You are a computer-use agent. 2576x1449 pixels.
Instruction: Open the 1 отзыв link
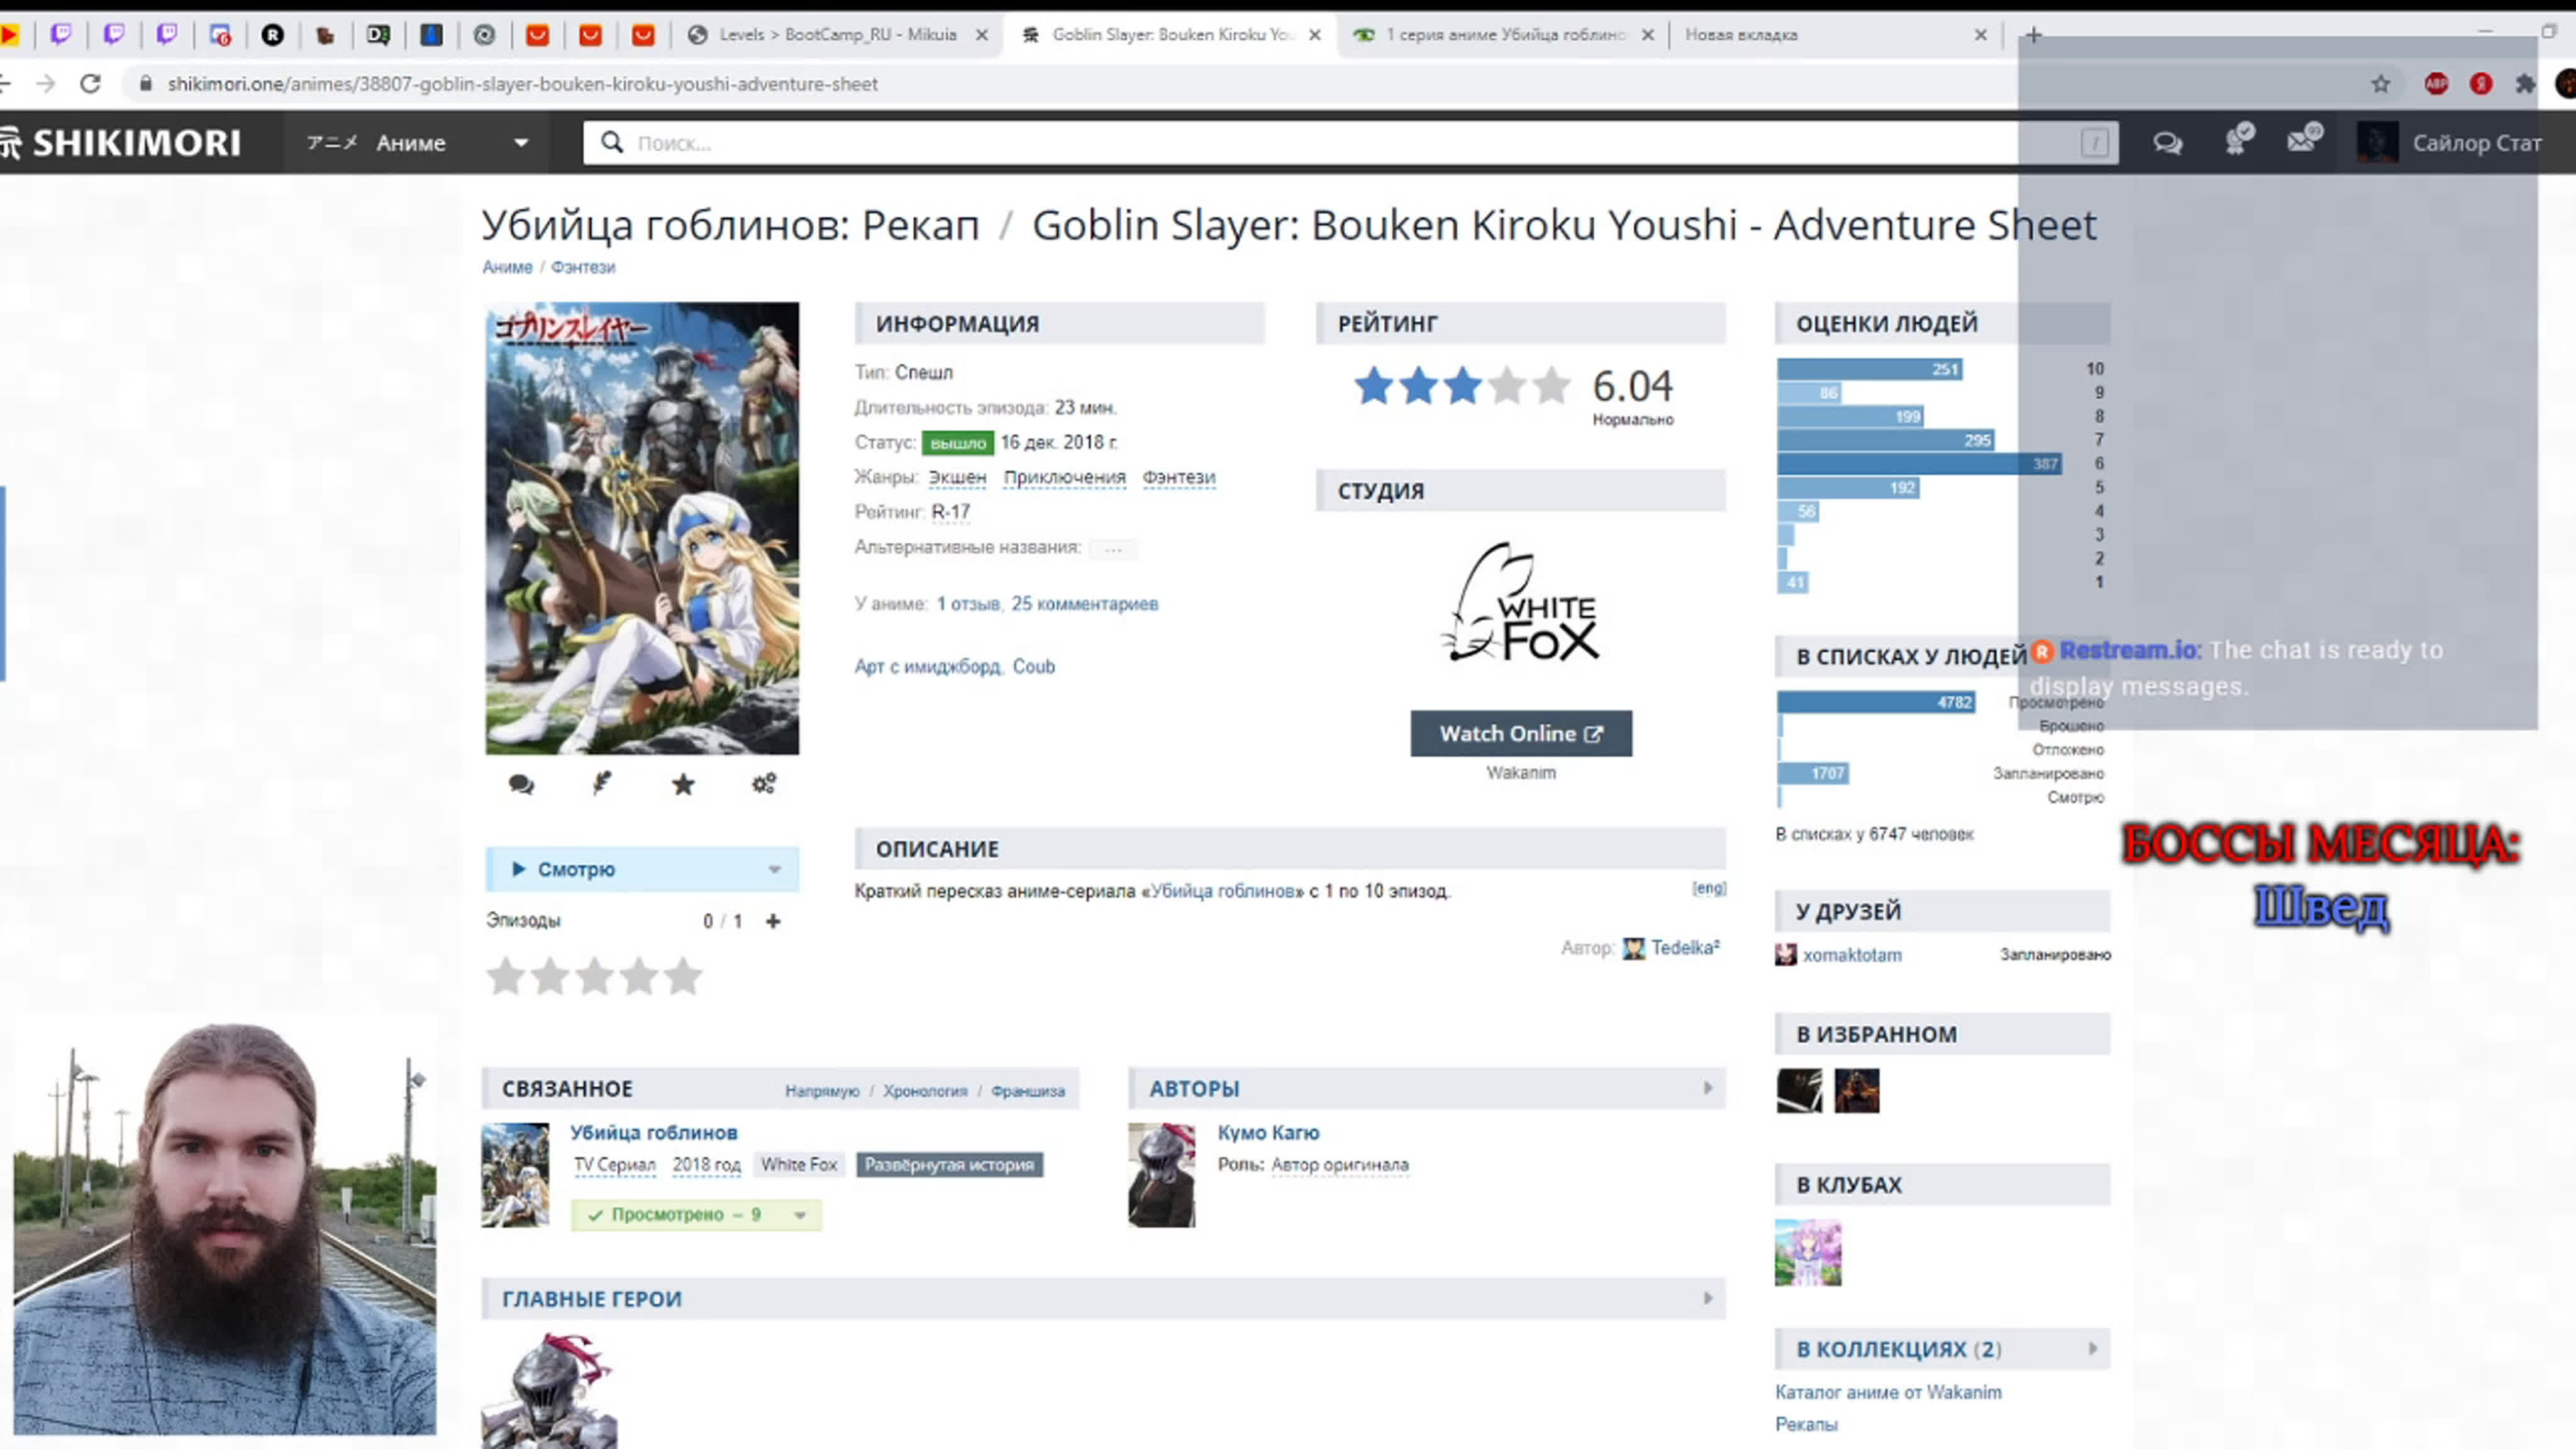click(x=967, y=604)
